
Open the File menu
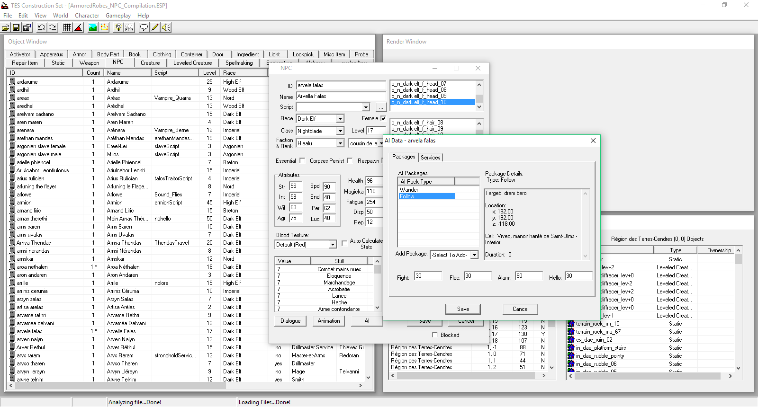8,16
